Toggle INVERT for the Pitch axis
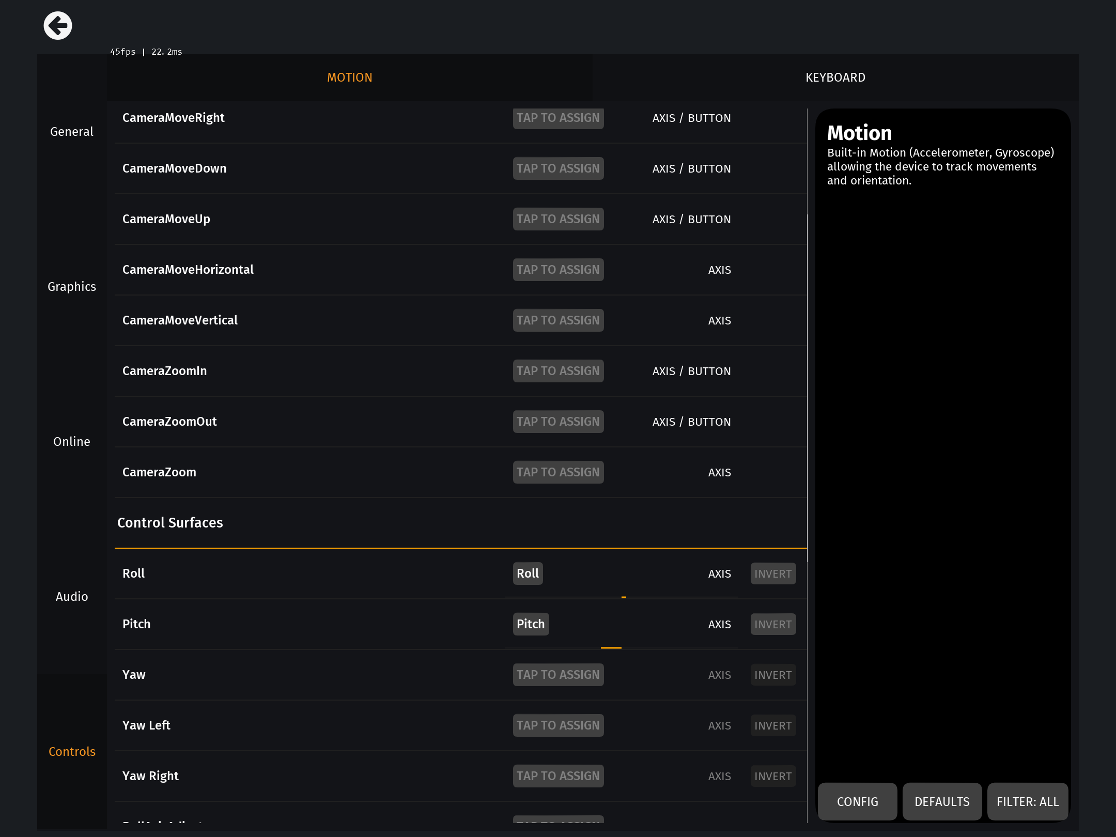Viewport: 1116px width, 837px height. point(773,624)
